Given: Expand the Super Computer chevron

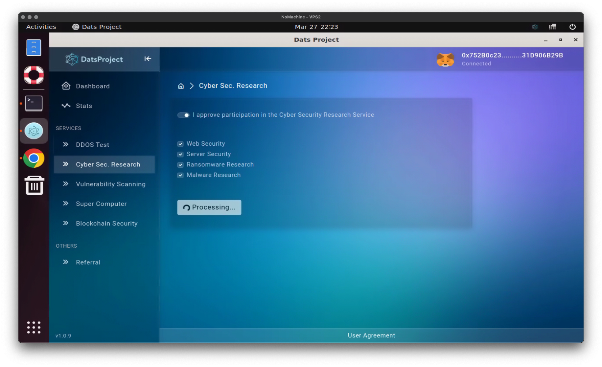Looking at the screenshot, I should pyautogui.click(x=66, y=204).
